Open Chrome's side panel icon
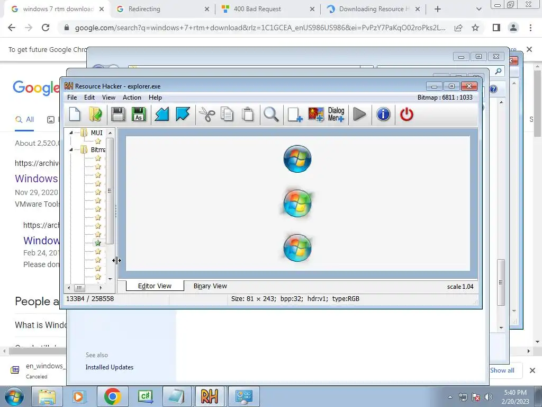The image size is (542, 407). tap(496, 28)
